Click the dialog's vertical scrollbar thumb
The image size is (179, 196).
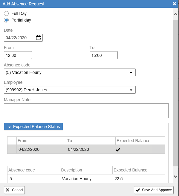pyautogui.click(x=175, y=93)
